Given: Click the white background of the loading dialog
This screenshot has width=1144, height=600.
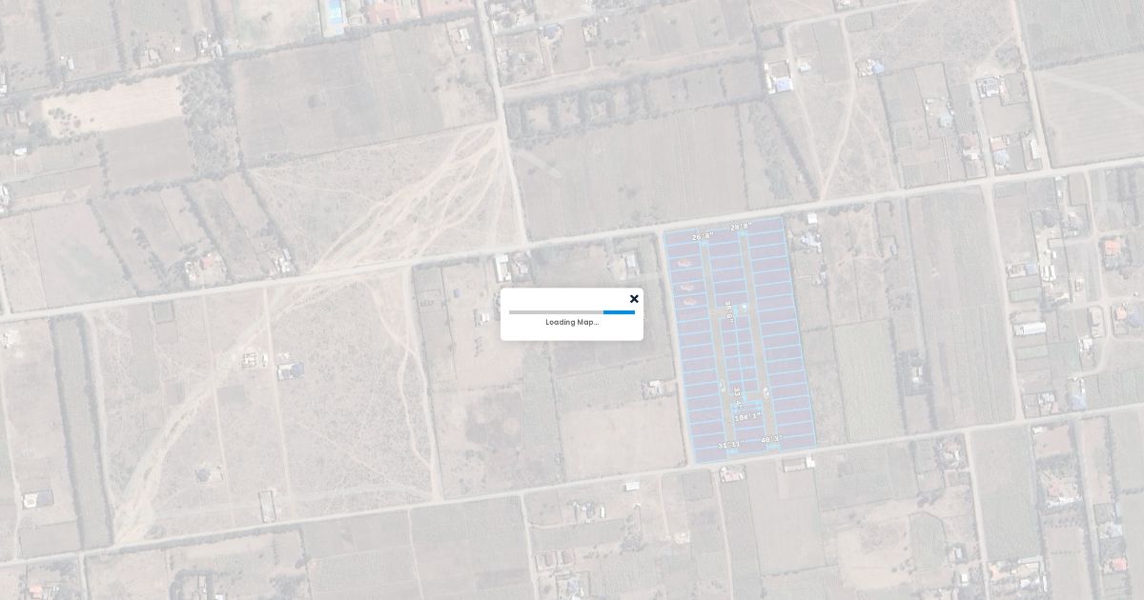Looking at the screenshot, I should pyautogui.click(x=534, y=329).
